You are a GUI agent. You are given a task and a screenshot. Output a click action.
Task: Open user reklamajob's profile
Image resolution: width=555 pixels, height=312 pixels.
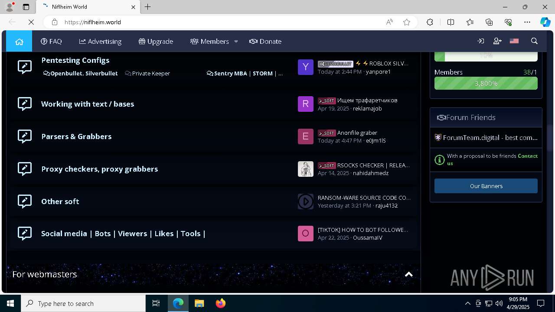click(367, 108)
